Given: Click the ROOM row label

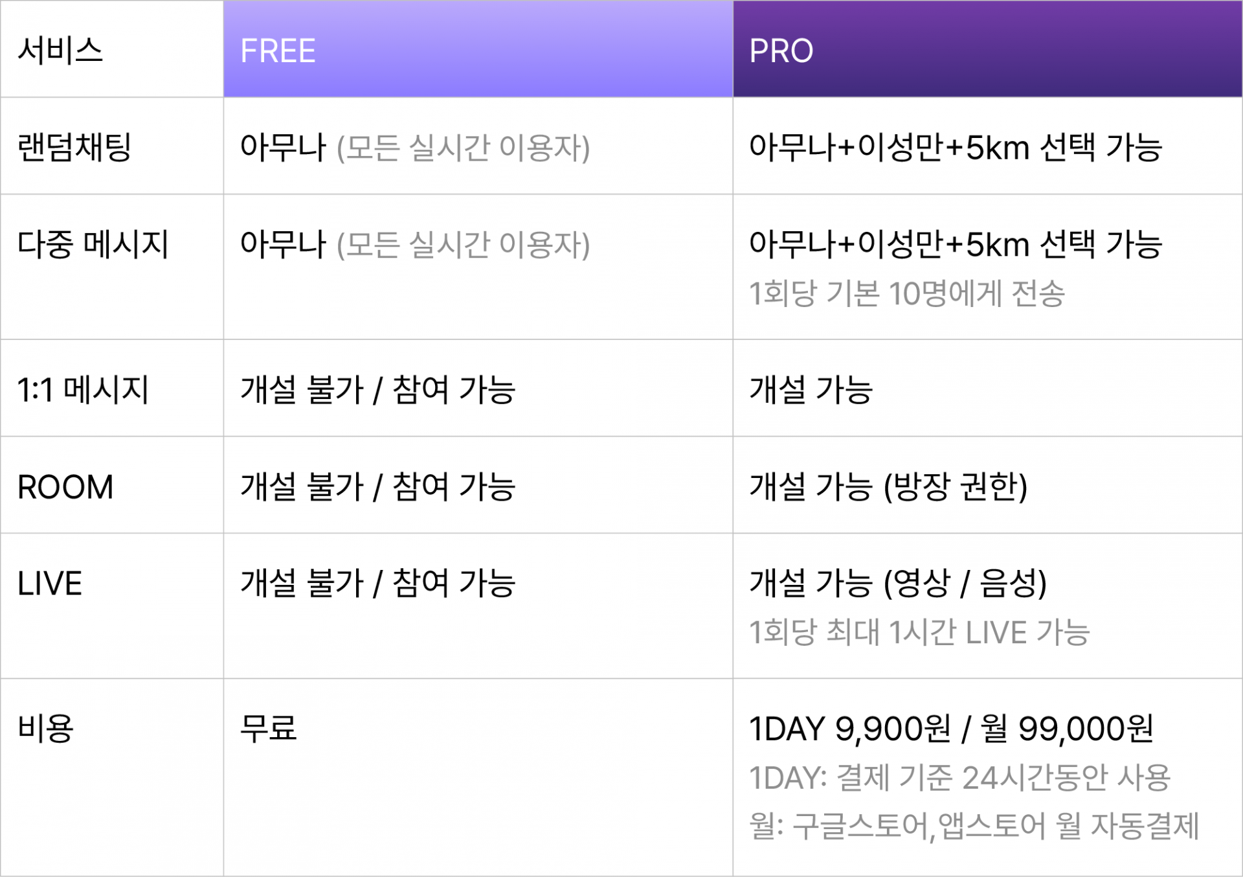Looking at the screenshot, I should 65,487.
